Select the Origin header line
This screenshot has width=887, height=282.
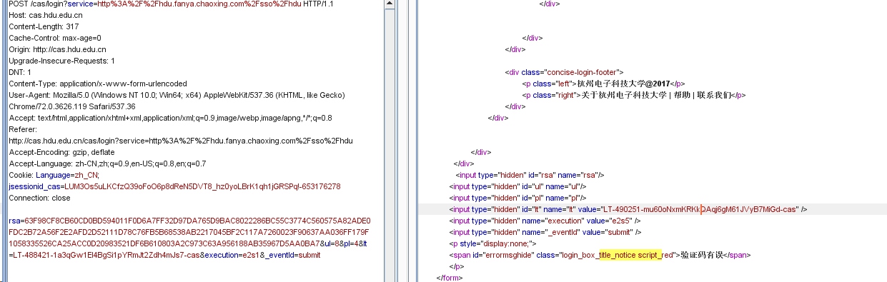(x=57, y=49)
